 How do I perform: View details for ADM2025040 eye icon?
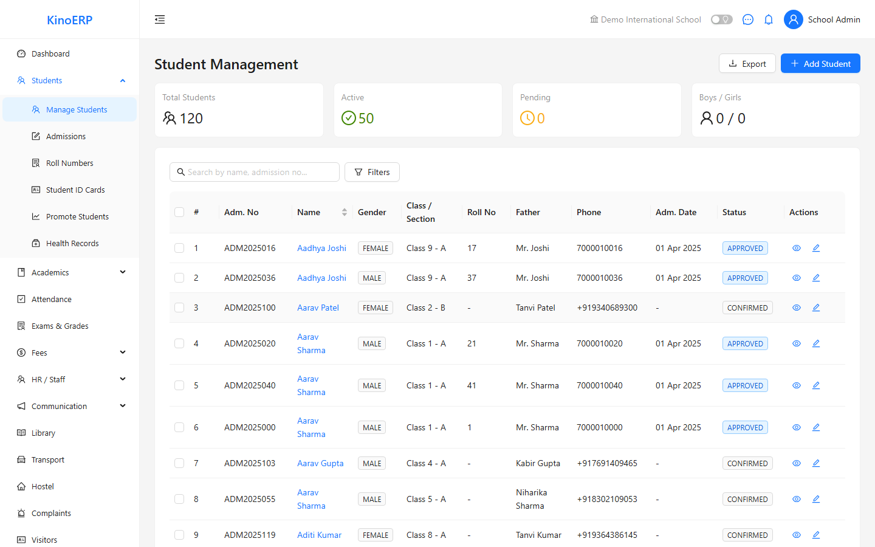tap(797, 385)
